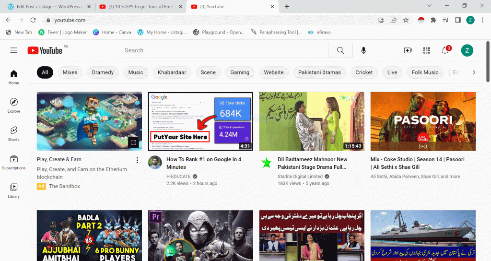This screenshot has width=491, height=261.
Task: Click H-EDUCATE channel avatar
Action: [x=155, y=163]
